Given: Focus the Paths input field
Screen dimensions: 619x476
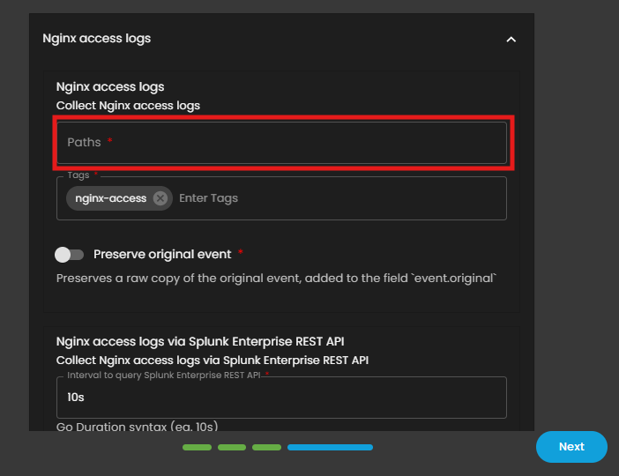Looking at the screenshot, I should tap(281, 142).
